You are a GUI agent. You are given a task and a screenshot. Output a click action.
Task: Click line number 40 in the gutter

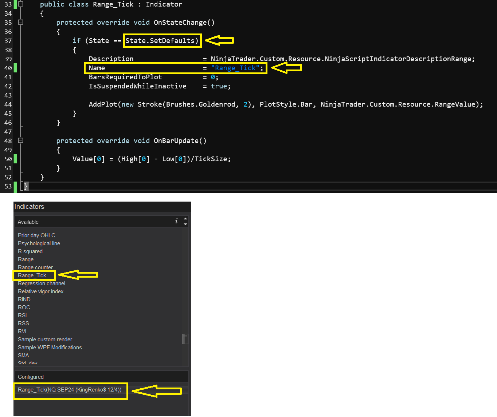[8, 68]
